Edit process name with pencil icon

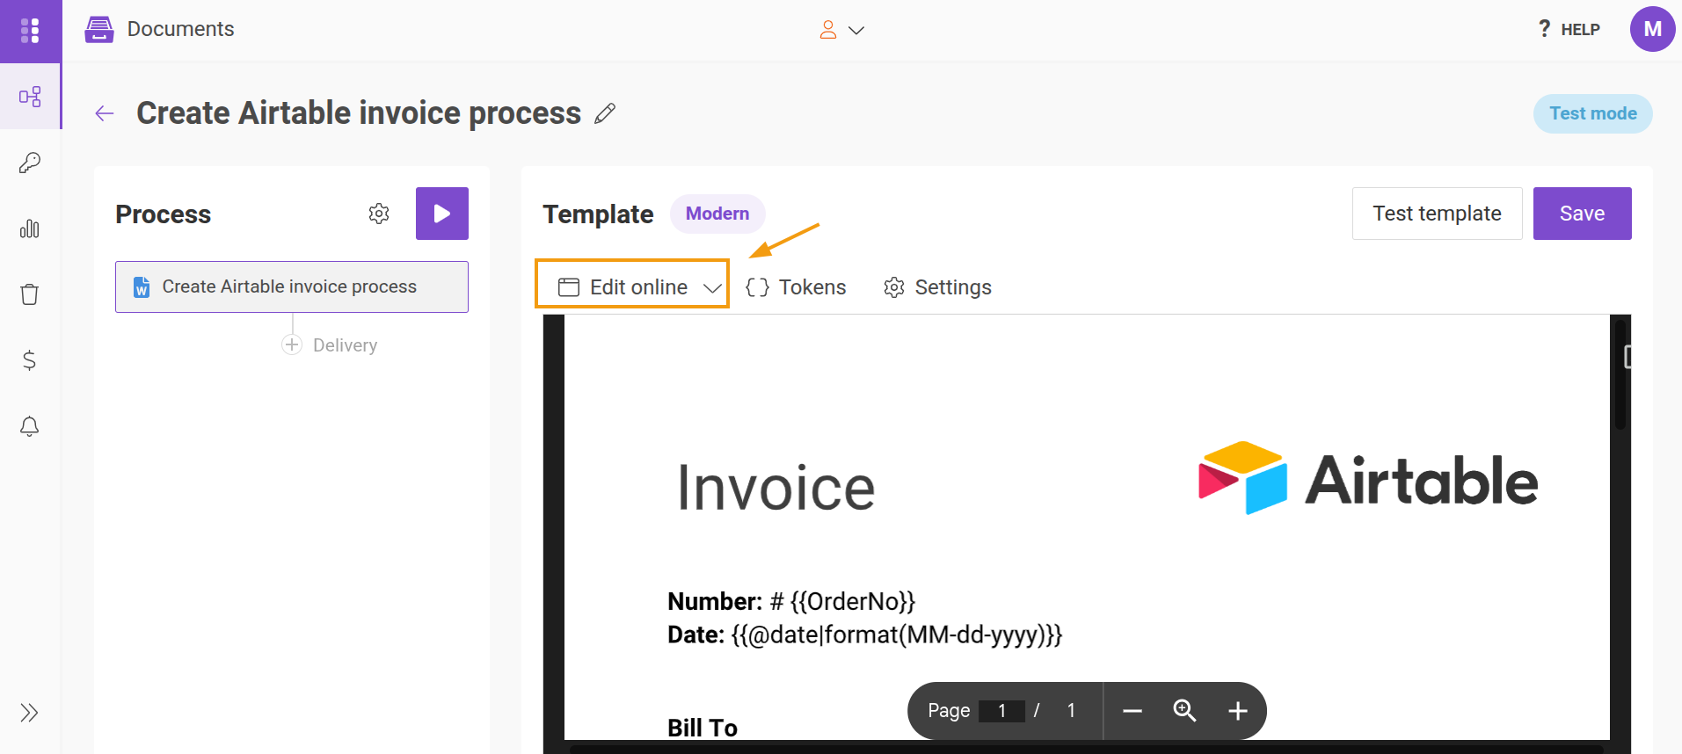(x=605, y=113)
